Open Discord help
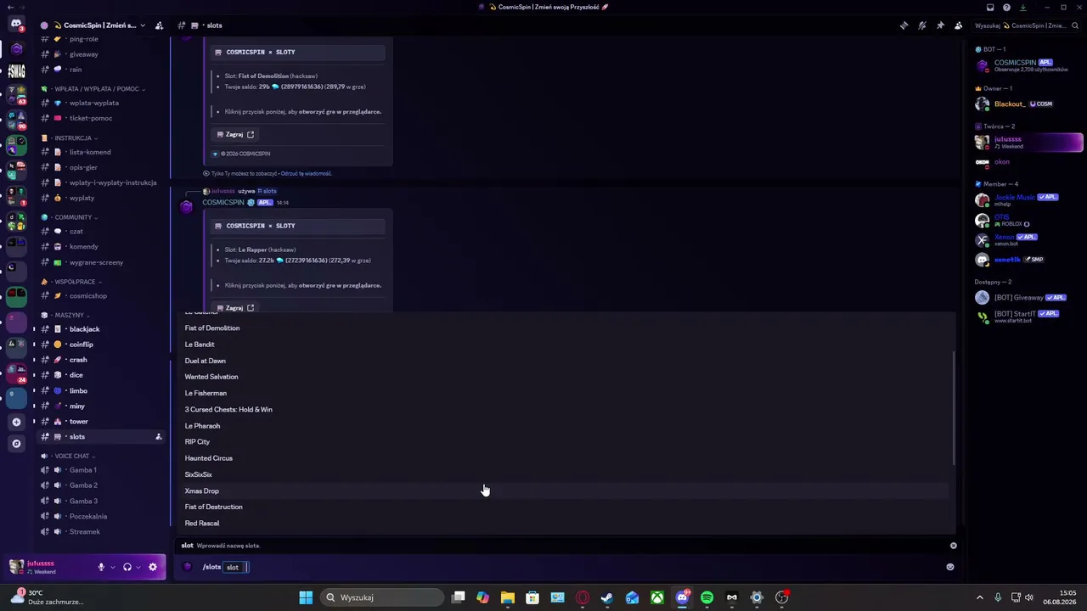The width and height of the screenshot is (1087, 611). (x=1006, y=8)
